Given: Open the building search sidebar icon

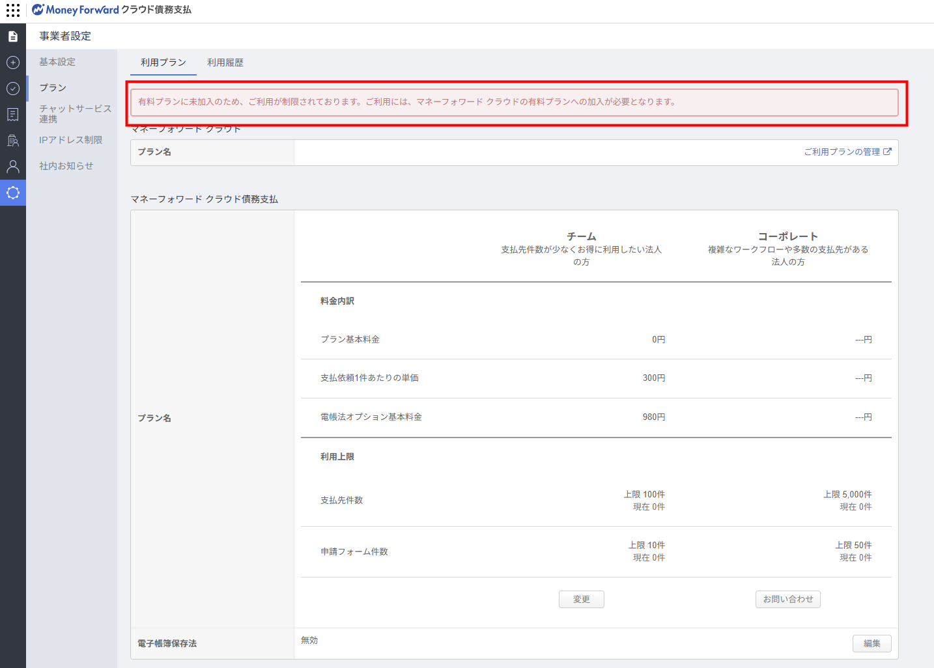Looking at the screenshot, I should (13, 141).
